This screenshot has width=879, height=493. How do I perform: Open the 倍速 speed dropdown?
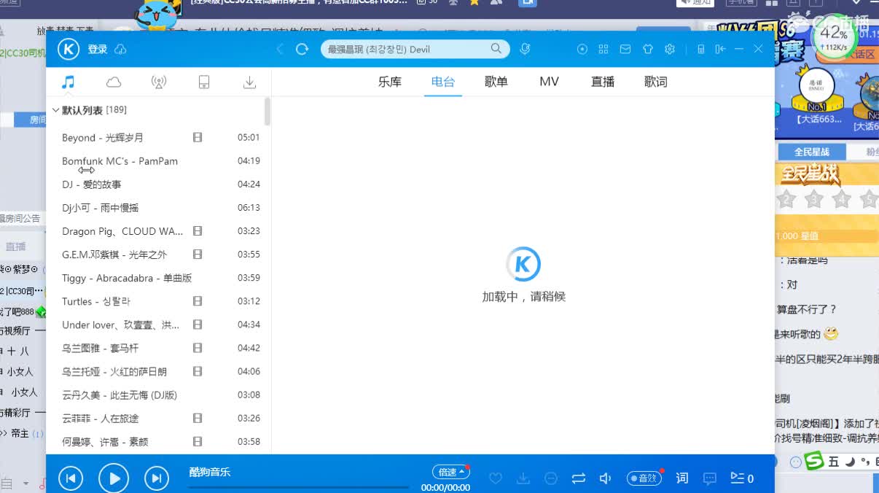pos(451,472)
